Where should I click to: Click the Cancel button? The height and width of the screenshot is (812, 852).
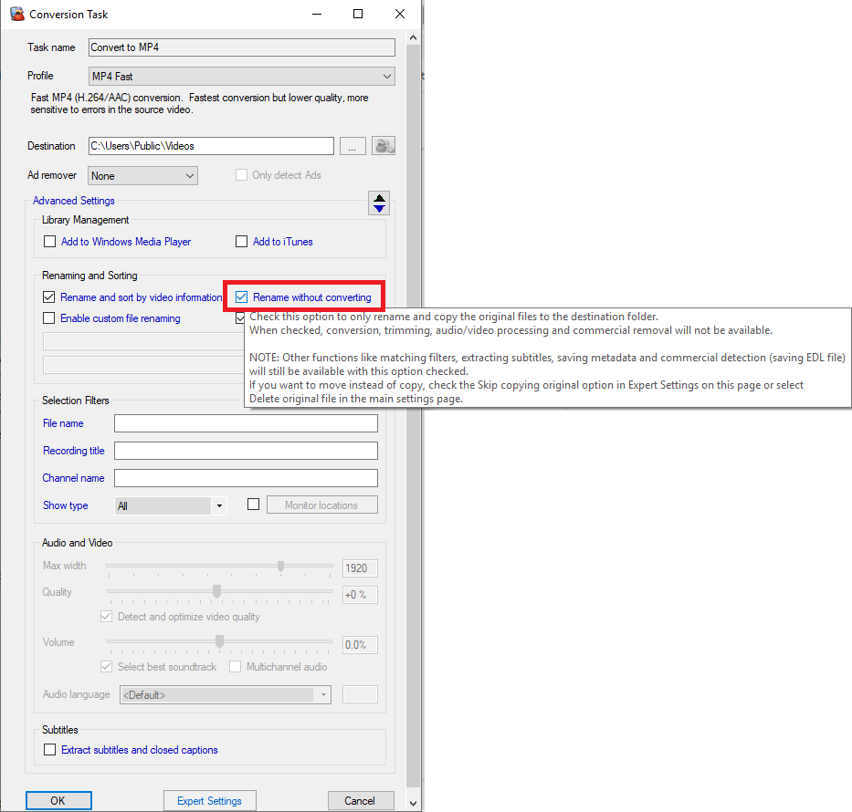(361, 801)
